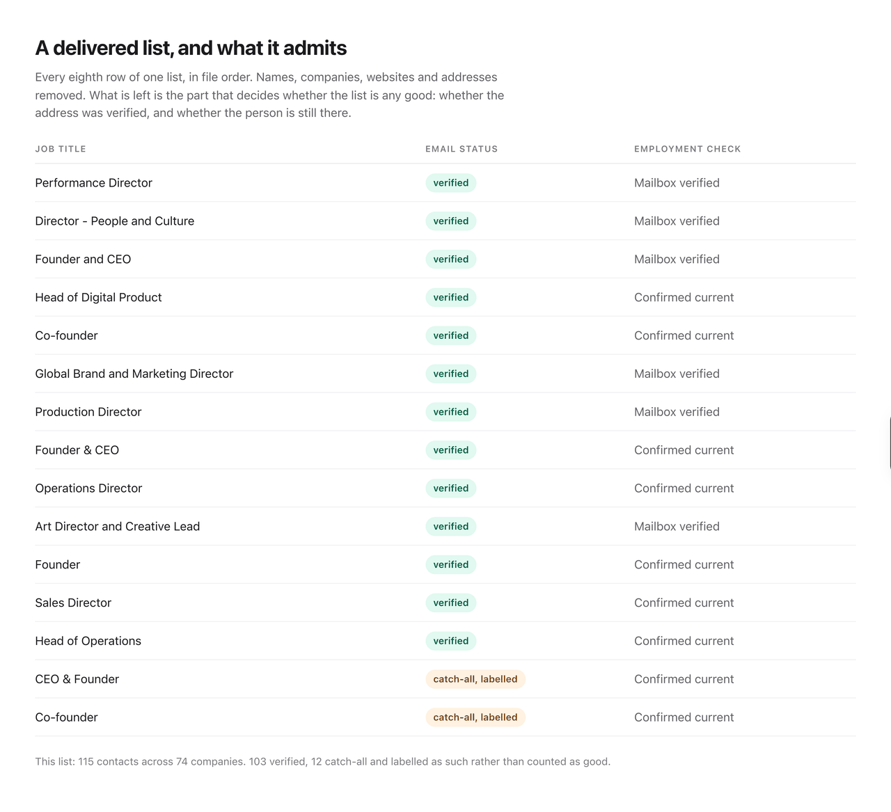891x812 pixels.
Task: Click 'Director - People and Culture' row title
Action: pyautogui.click(x=115, y=221)
